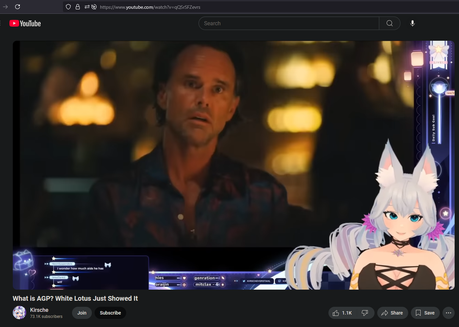Click the video player to pause

pyautogui.click(x=234, y=165)
